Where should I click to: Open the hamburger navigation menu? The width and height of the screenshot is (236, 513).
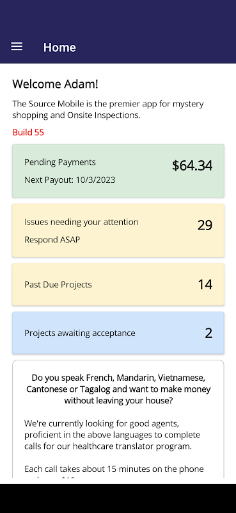point(17,47)
